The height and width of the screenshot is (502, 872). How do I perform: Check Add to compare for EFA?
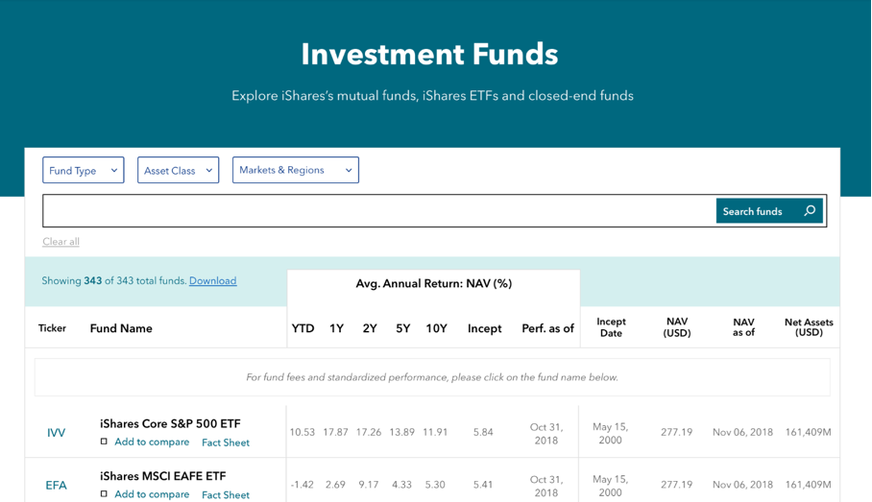tap(104, 494)
